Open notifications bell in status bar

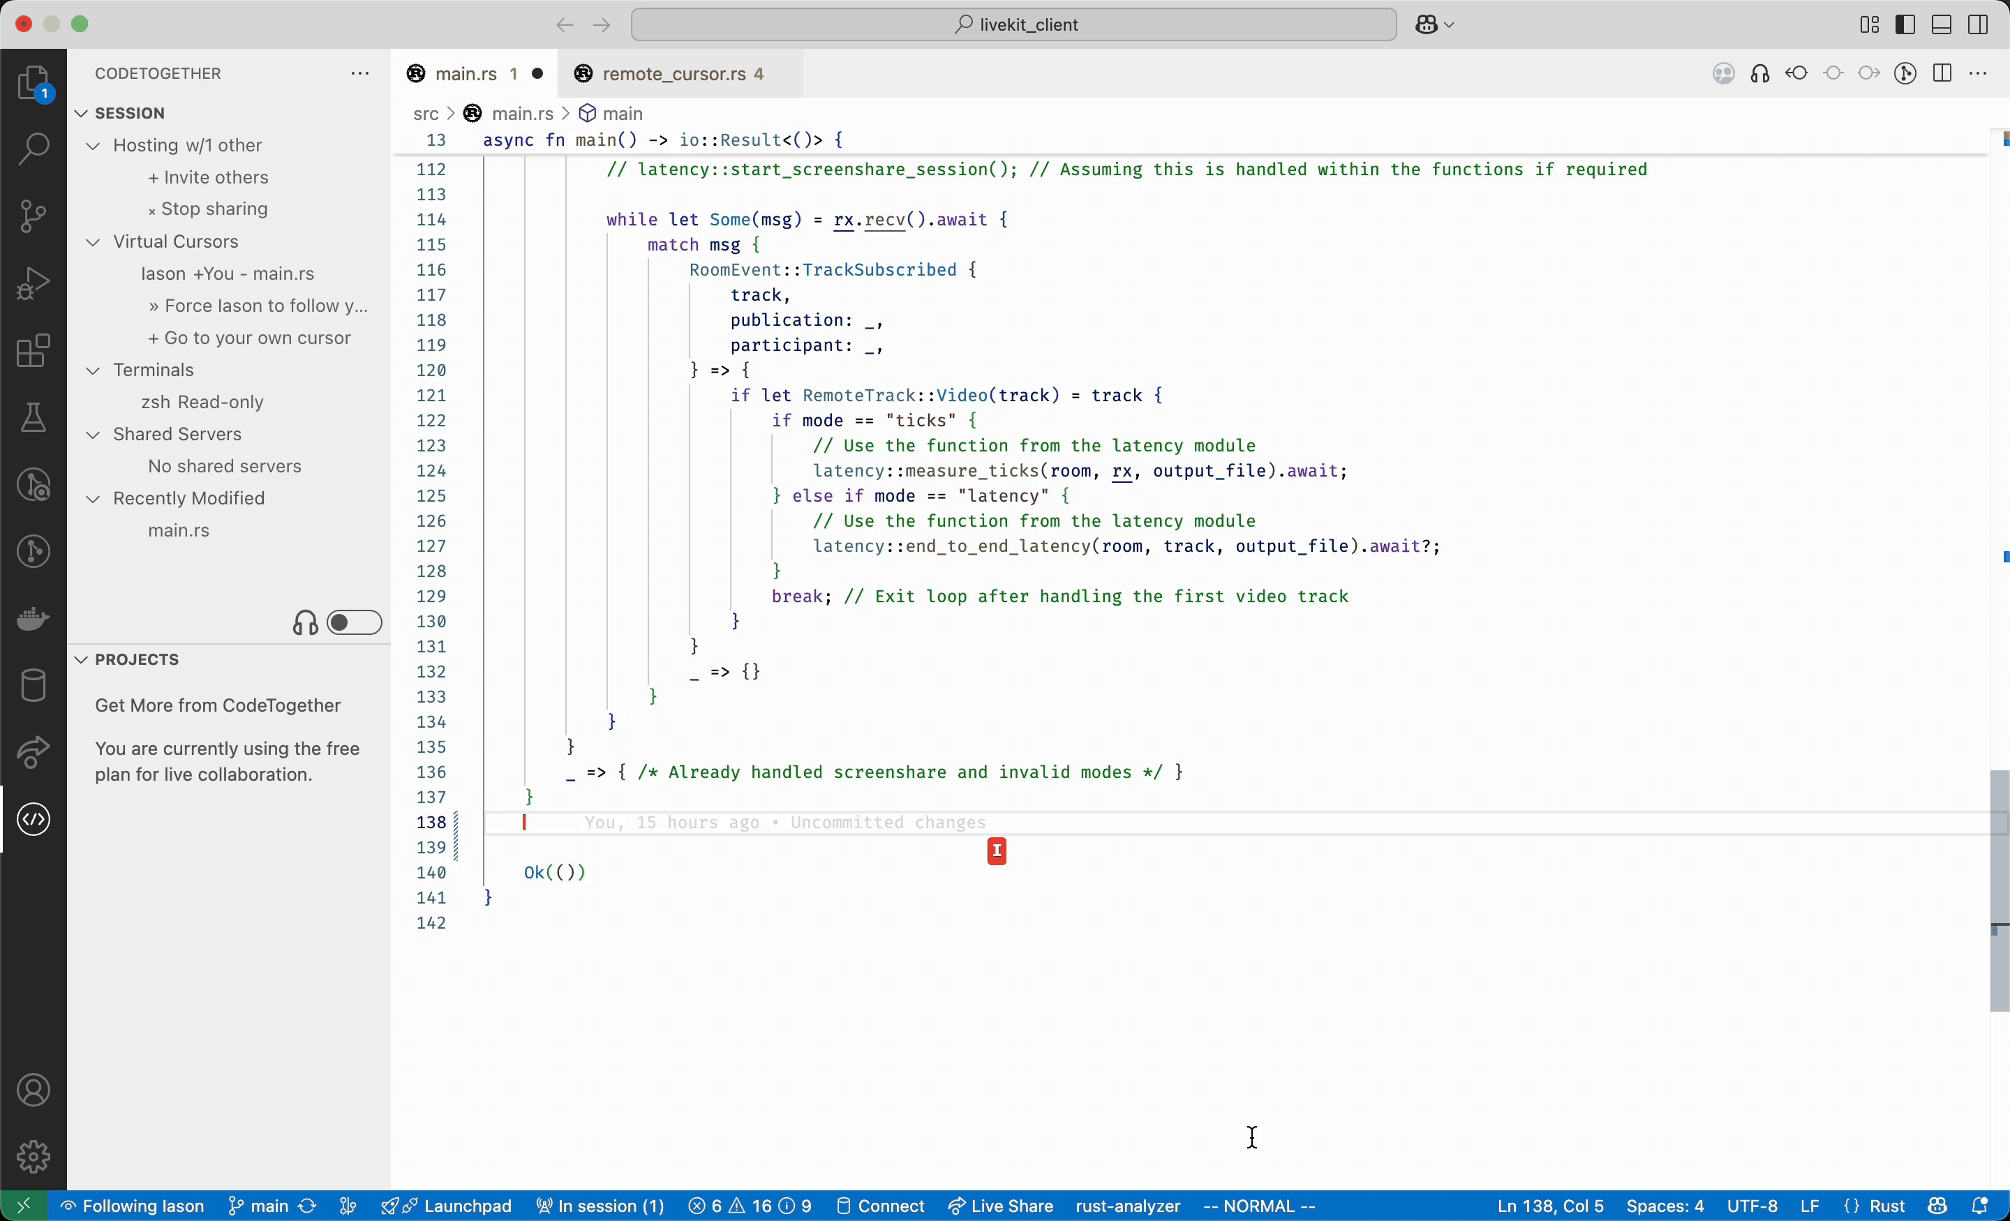click(1980, 1206)
